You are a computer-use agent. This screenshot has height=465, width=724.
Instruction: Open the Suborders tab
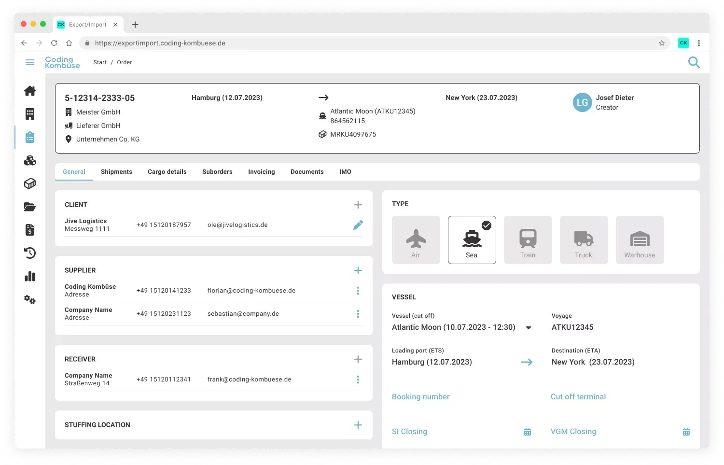[x=217, y=172]
